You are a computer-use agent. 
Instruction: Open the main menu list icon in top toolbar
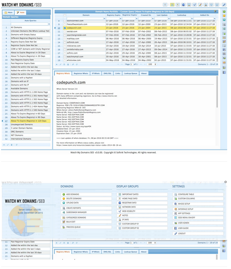[x=165, y=5]
